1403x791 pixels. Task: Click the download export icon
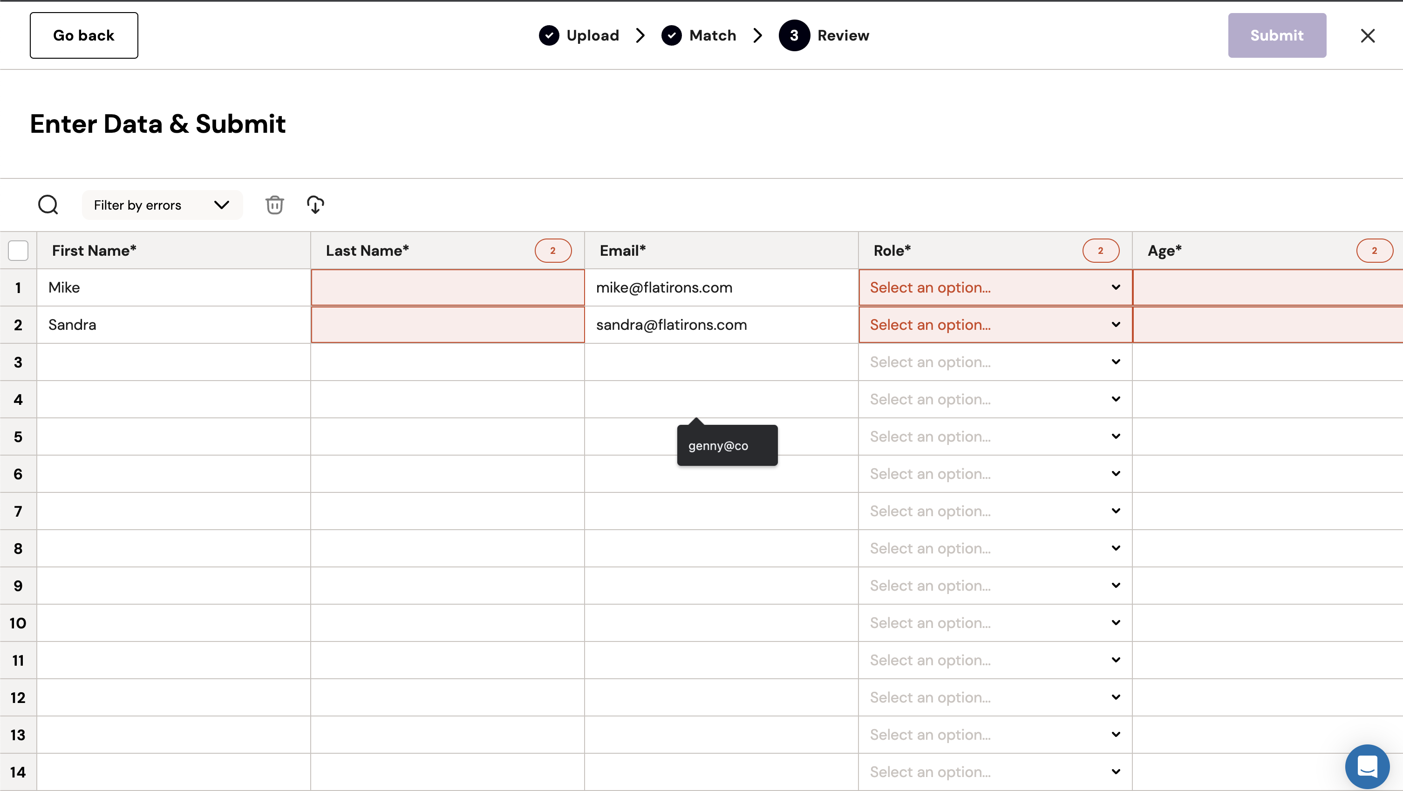pos(315,205)
